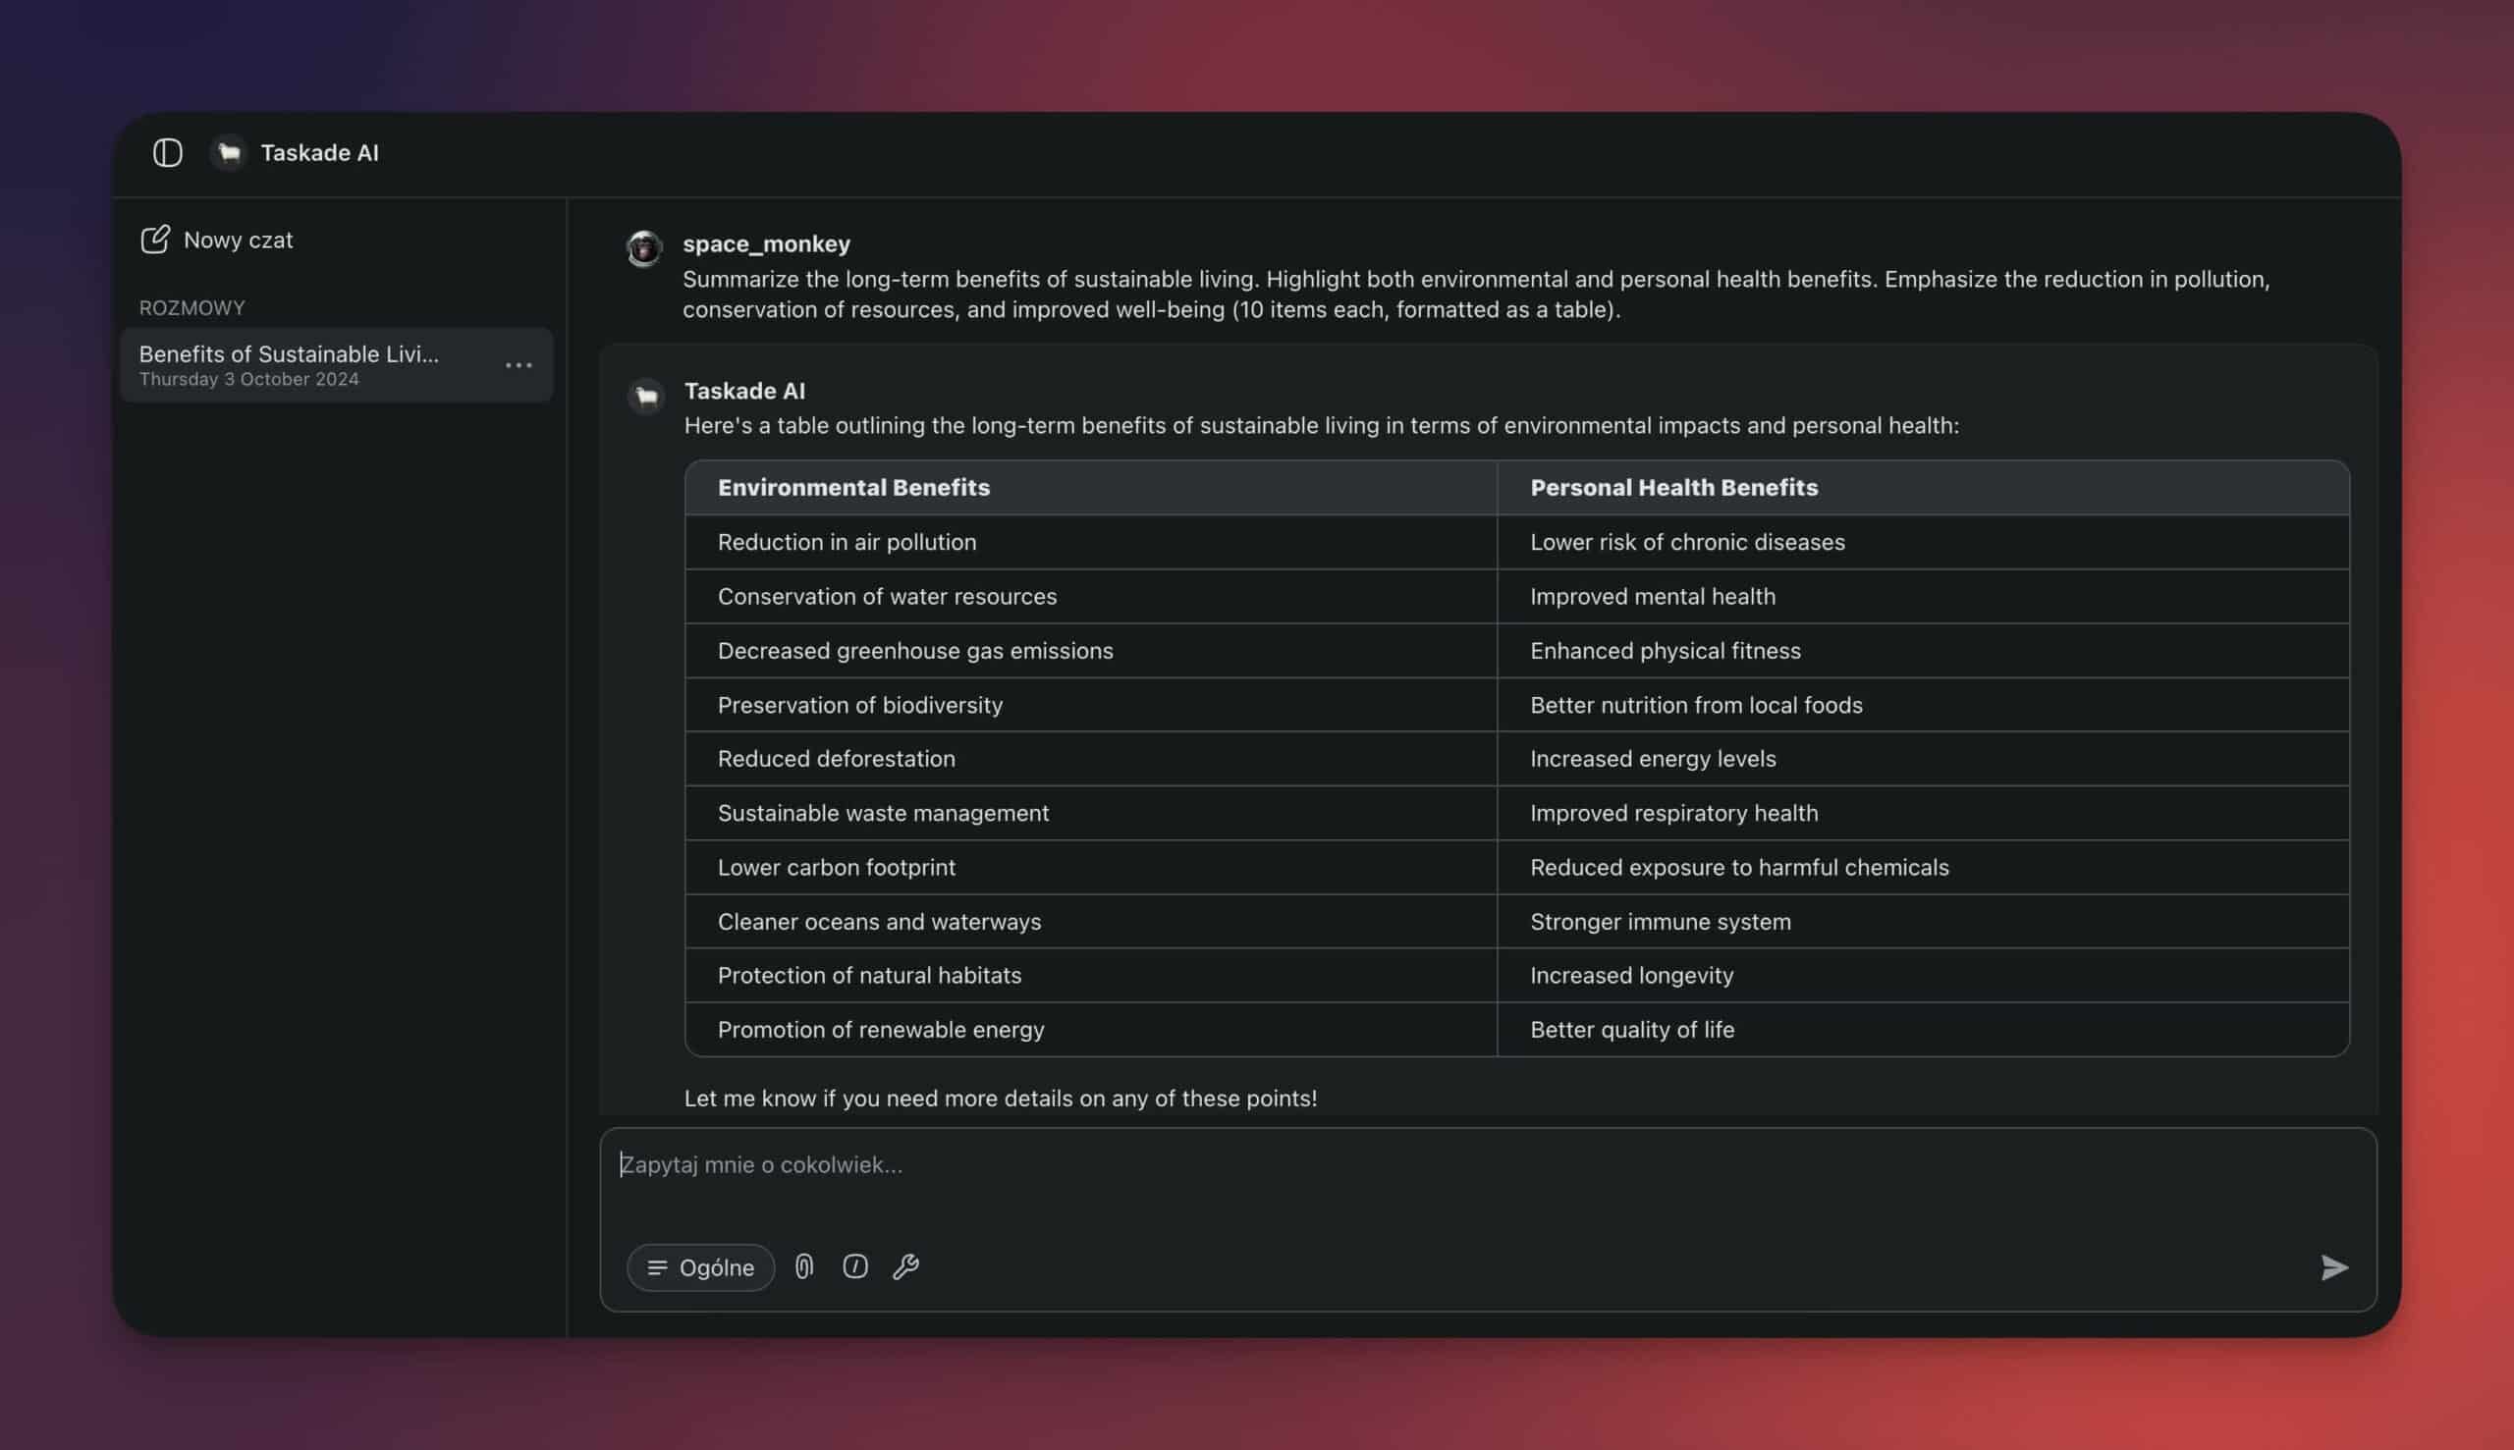Viewport: 2514px width, 1450px height.
Task: Open the wrench tools icon
Action: [905, 1265]
